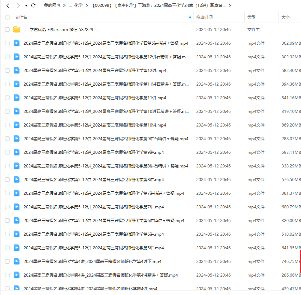Refresh the file list
301x295 pixels.
tap(33, 5)
